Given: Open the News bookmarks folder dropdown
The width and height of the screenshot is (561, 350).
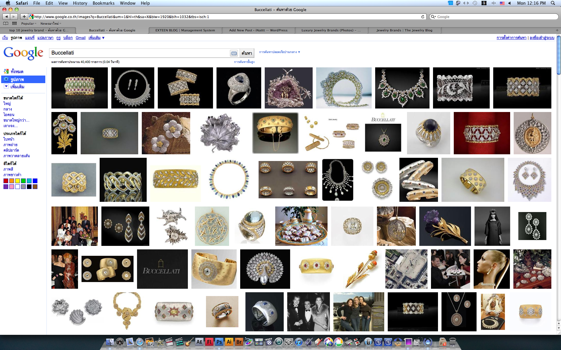Looking at the screenshot, I should coord(51,24).
